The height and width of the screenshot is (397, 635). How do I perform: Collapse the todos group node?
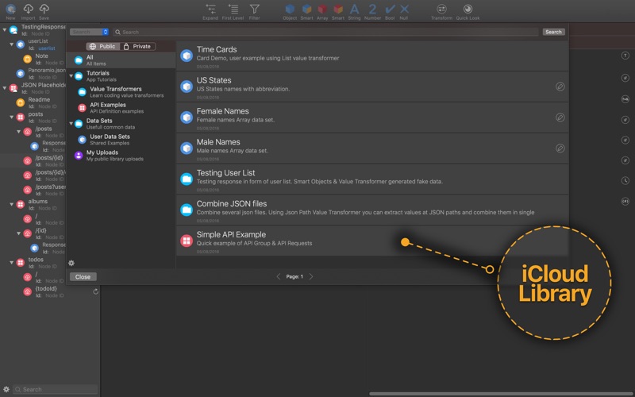point(12,262)
